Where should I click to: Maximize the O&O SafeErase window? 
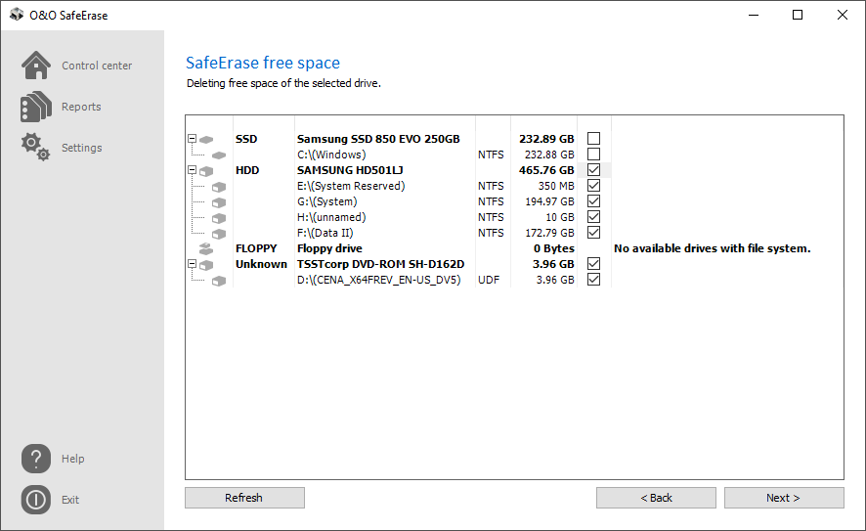point(798,15)
